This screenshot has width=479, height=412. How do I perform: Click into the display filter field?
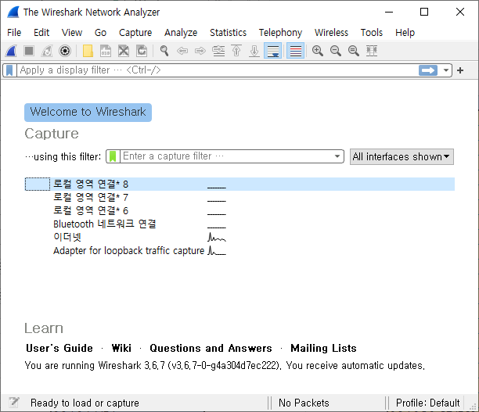pos(218,70)
